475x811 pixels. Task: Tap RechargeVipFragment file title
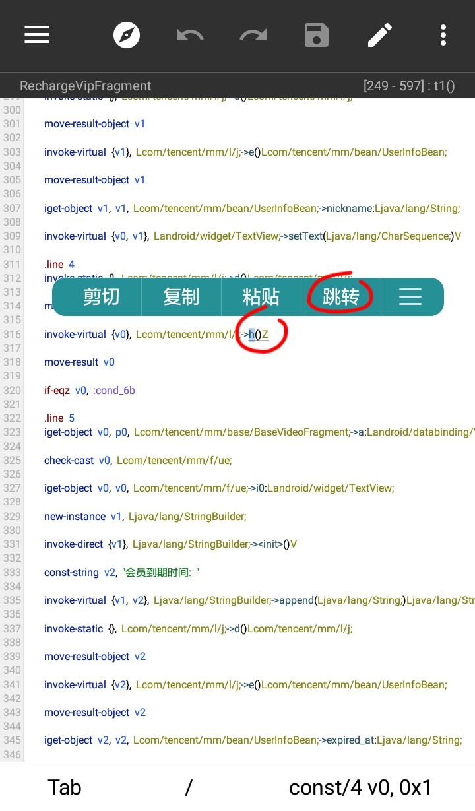[86, 86]
